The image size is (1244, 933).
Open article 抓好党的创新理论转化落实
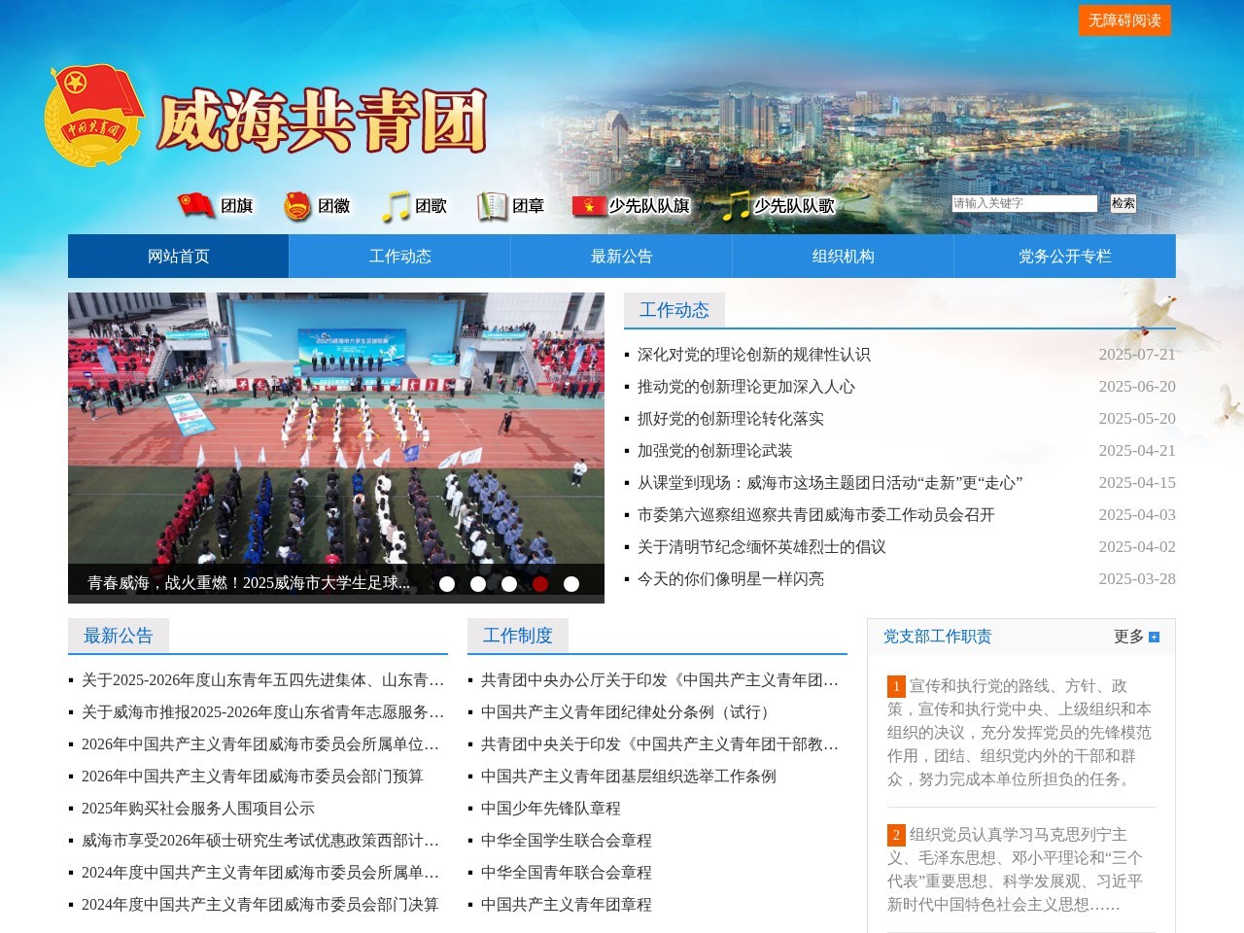point(731,419)
